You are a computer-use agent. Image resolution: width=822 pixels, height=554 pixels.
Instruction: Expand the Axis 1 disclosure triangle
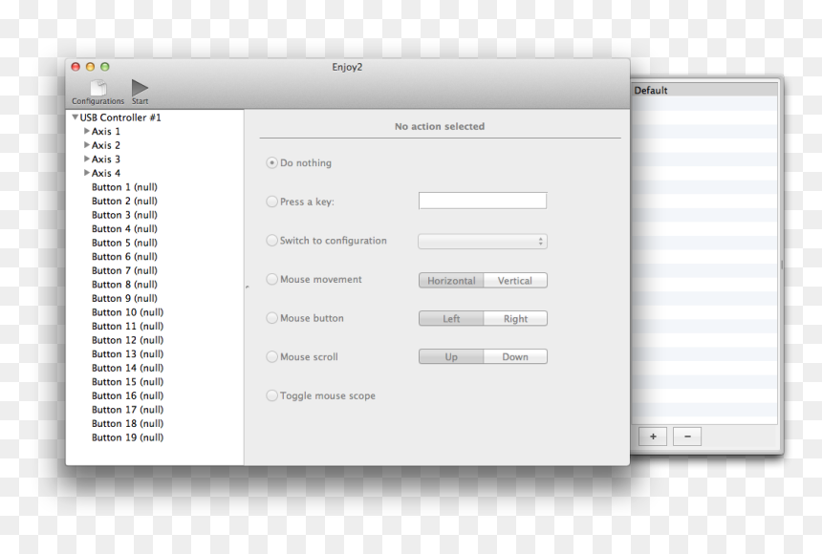tap(86, 131)
